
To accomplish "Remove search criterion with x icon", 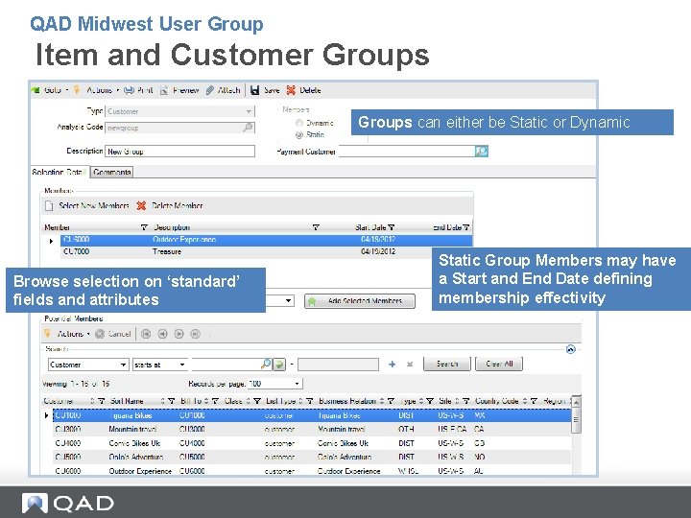I will coord(410,365).
